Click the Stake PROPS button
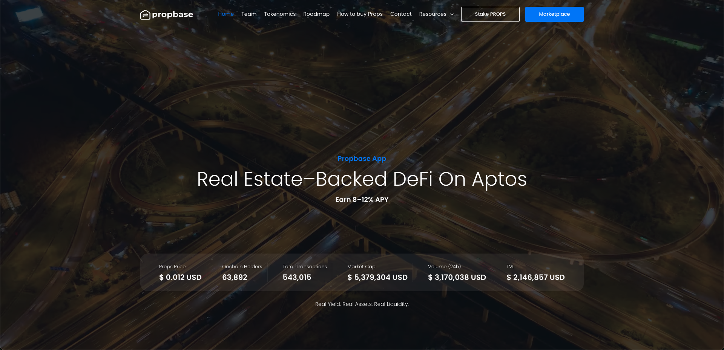The image size is (724, 350). [x=490, y=14]
